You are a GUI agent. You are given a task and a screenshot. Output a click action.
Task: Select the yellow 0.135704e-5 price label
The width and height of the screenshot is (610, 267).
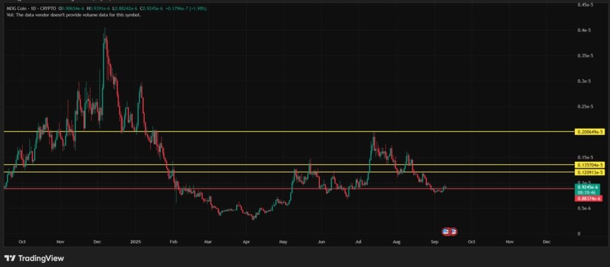pyautogui.click(x=590, y=165)
